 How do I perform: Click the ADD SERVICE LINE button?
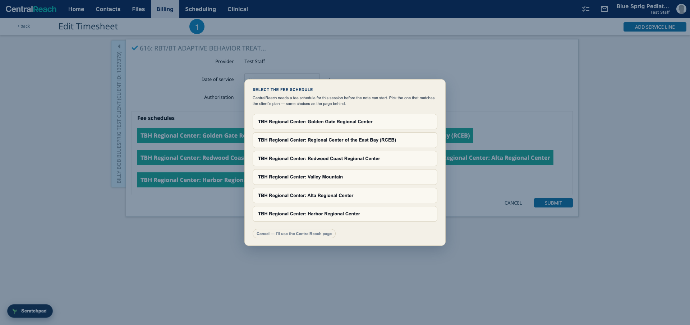pos(655,27)
